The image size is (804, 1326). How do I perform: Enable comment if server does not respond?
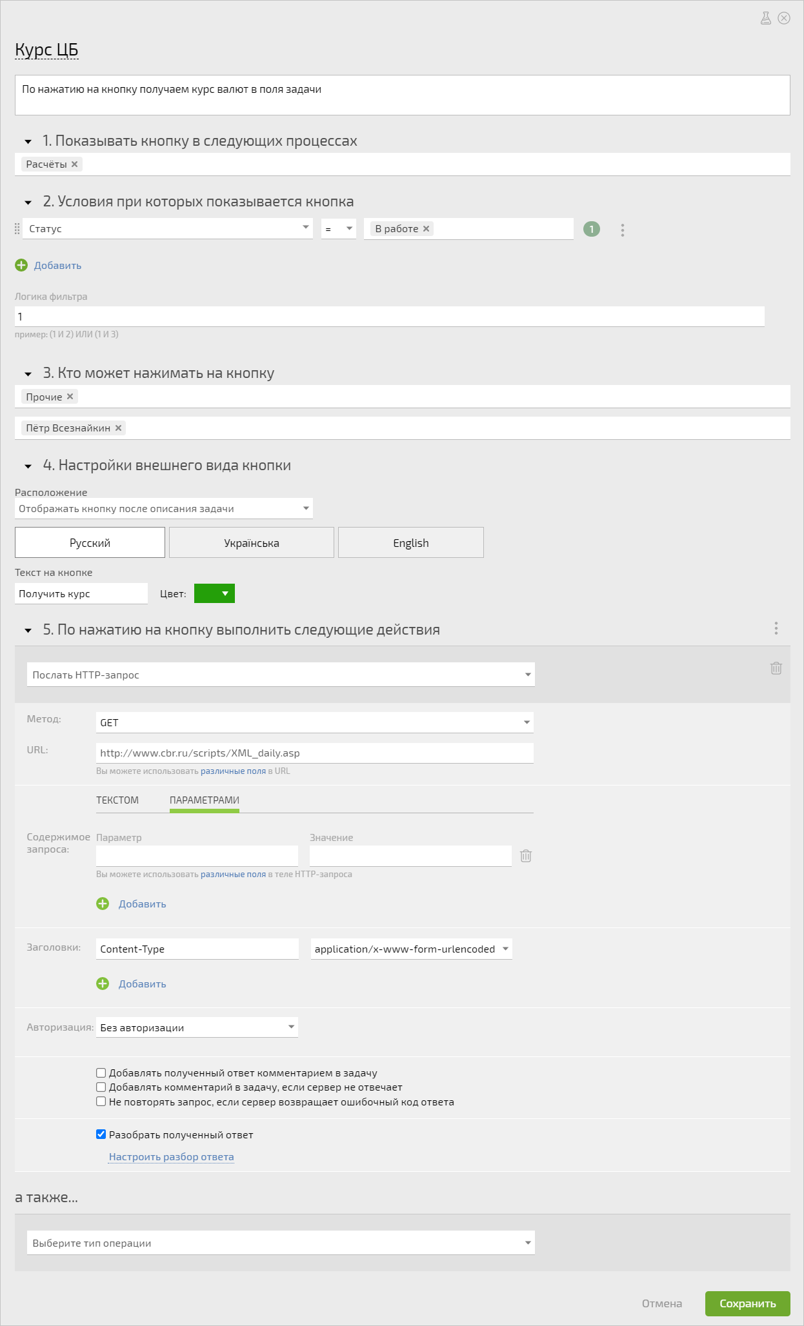pyautogui.click(x=101, y=1087)
